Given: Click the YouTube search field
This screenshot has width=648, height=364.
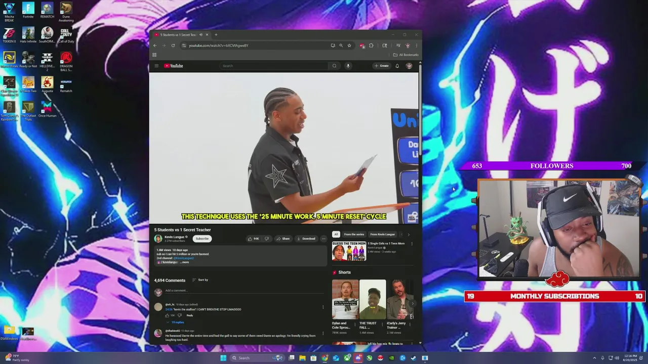Looking at the screenshot, I should click(274, 66).
